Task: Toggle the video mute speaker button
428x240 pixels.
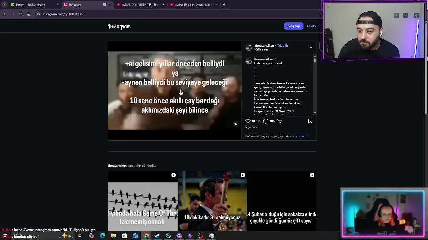Action: [236, 124]
